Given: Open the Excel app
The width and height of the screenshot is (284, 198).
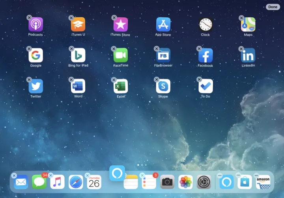Looking at the screenshot, I should point(121,86).
